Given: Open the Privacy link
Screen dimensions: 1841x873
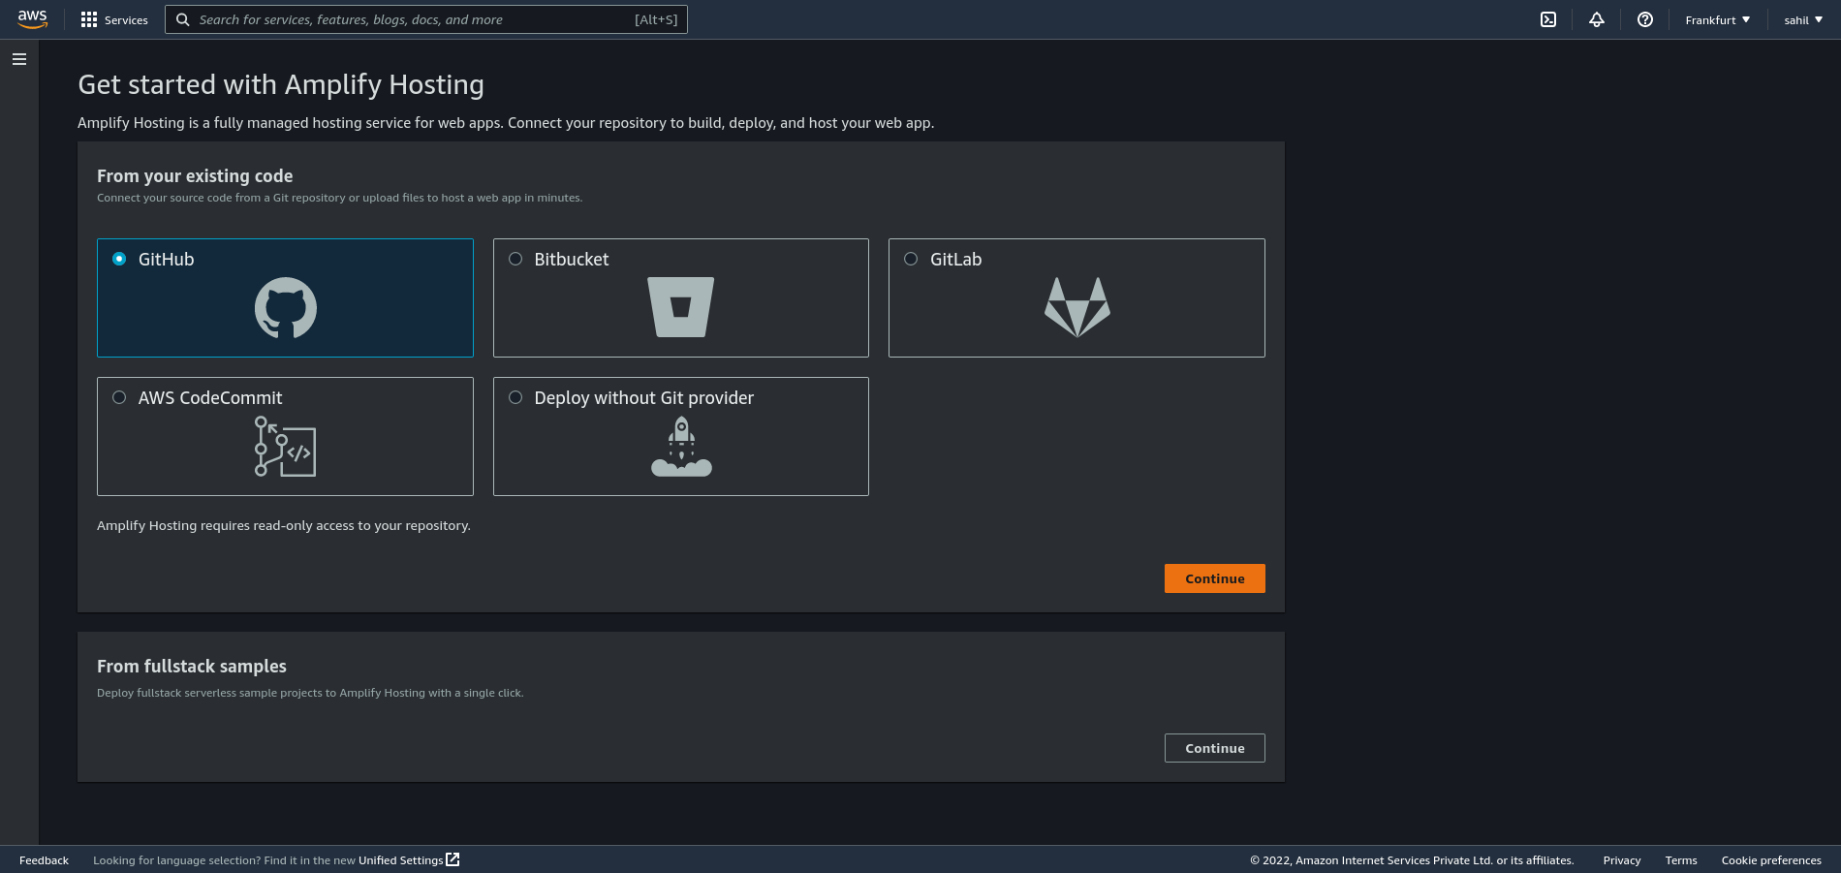Looking at the screenshot, I should pos(1622,860).
